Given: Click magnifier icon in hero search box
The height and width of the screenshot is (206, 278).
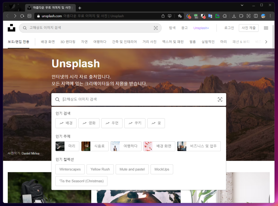Looking at the screenshot, I should 57,99.
